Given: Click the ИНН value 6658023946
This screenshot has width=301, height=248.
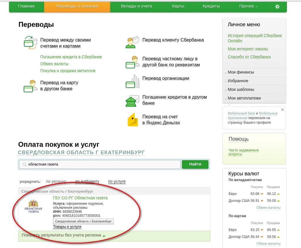Looking at the screenshot, I should click(x=72, y=212).
